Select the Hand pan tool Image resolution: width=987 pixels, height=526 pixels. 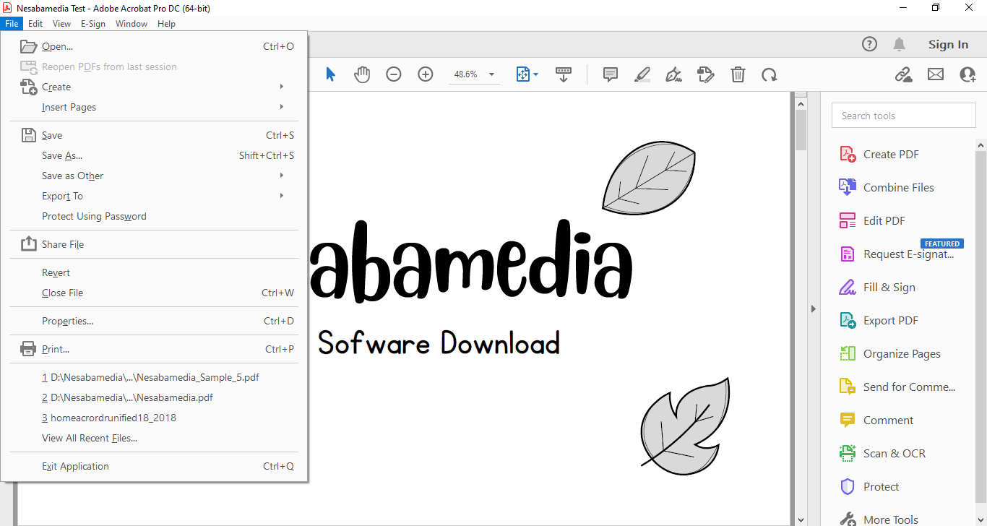[362, 74]
